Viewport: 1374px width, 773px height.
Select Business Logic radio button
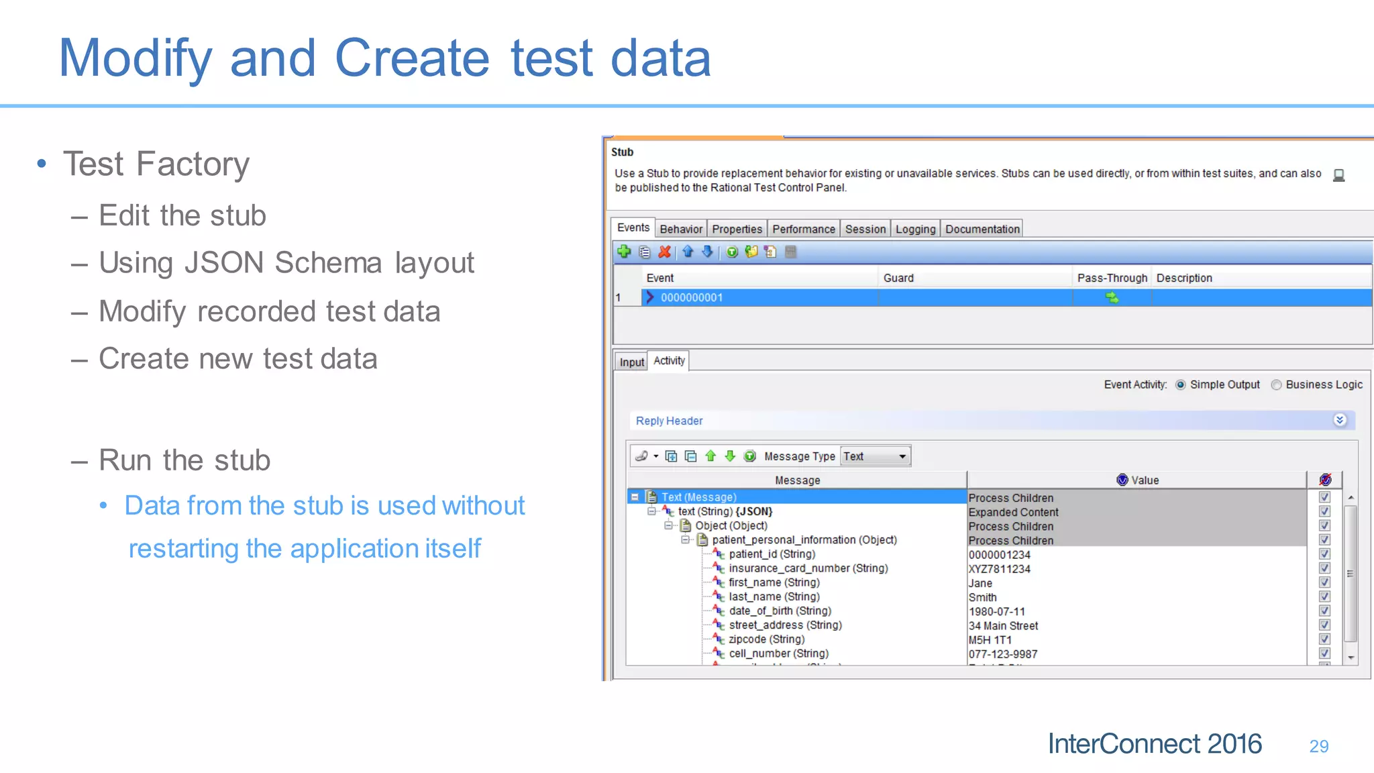pos(1276,384)
